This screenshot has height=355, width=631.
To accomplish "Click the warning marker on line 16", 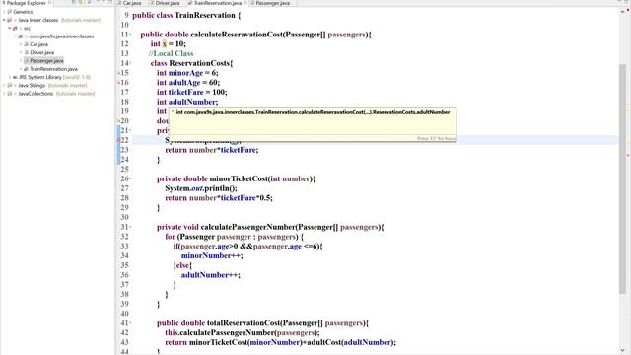I will click(x=118, y=83).
